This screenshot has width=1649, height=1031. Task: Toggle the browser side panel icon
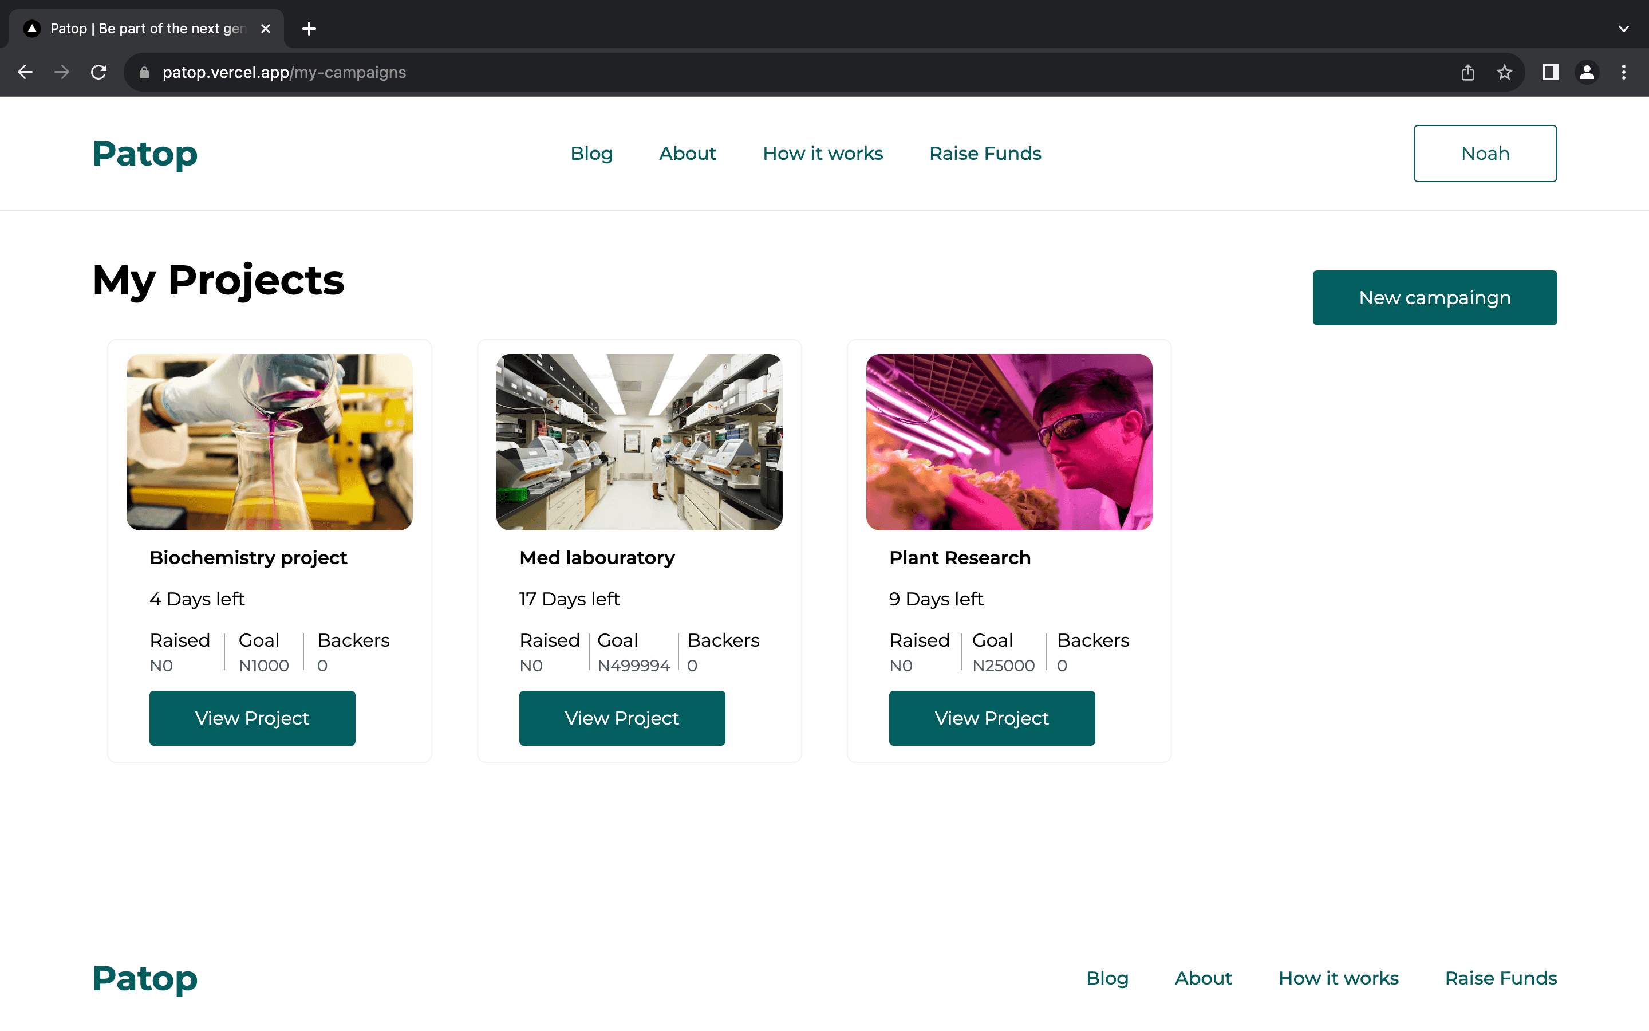pyautogui.click(x=1550, y=72)
